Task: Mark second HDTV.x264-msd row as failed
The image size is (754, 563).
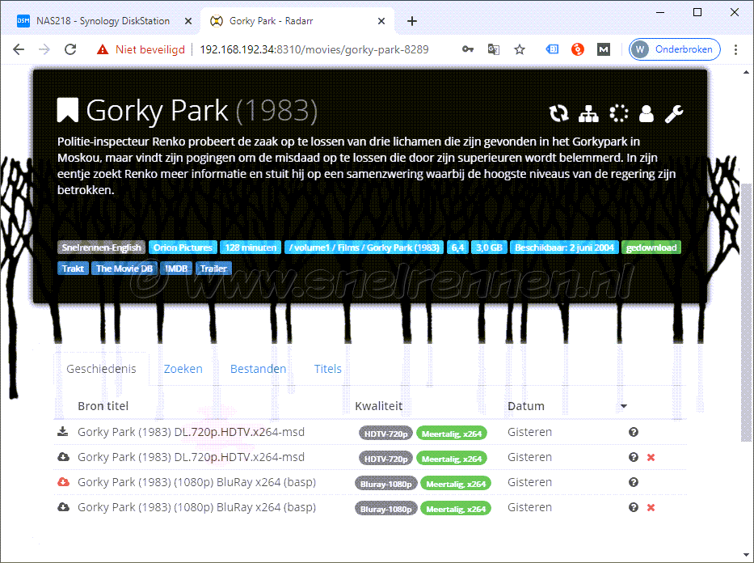Action: coord(651,457)
